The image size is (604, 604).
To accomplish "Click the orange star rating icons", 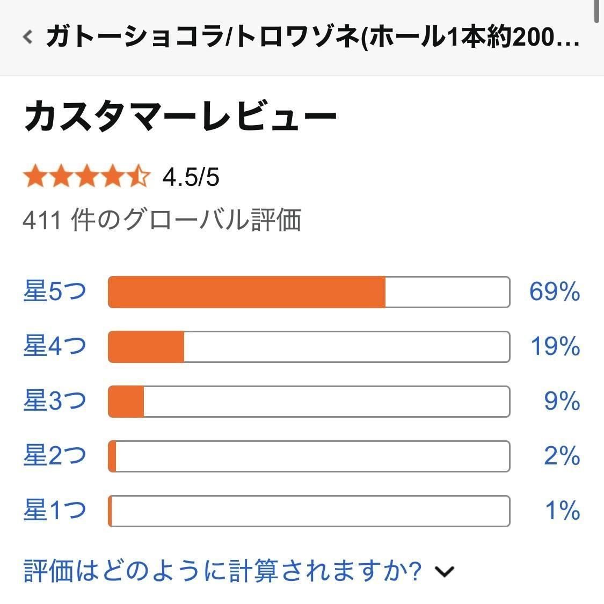I will pos(86,177).
